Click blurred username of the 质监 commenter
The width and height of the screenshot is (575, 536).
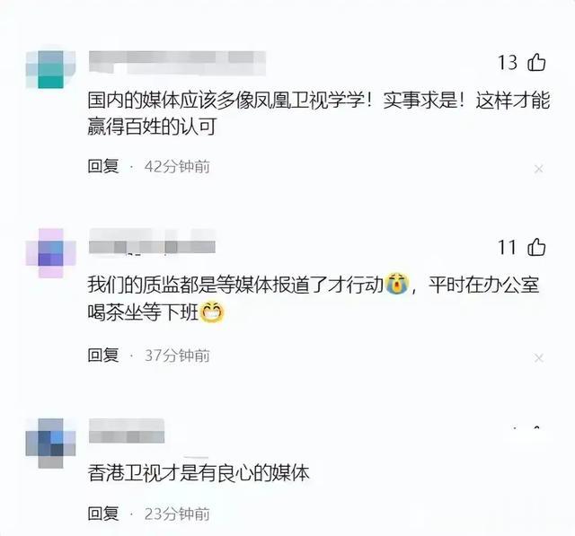coord(152,242)
